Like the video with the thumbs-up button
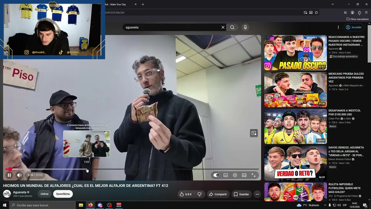Viewport: 371px width, 209px height. 185,194
